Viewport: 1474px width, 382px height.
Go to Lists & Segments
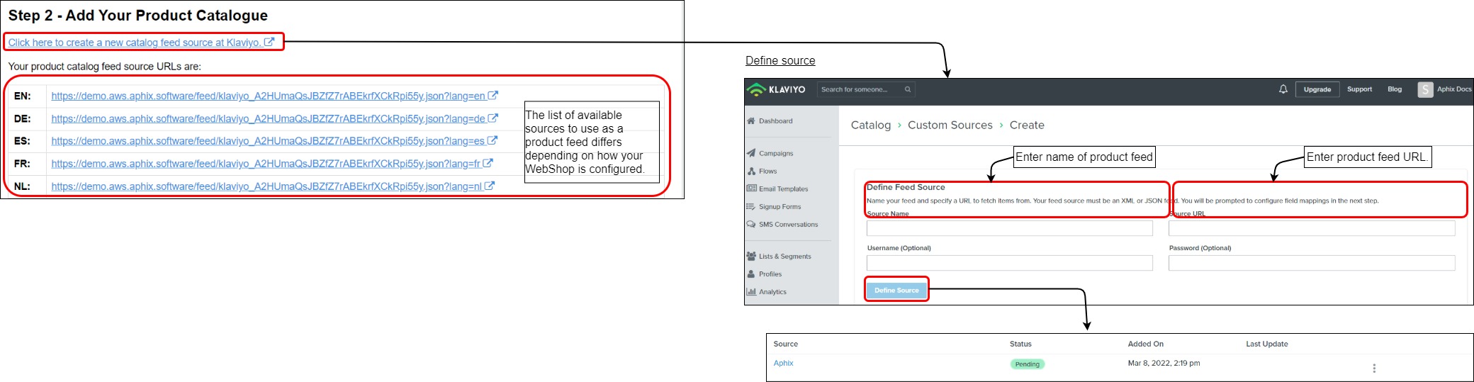click(x=784, y=257)
